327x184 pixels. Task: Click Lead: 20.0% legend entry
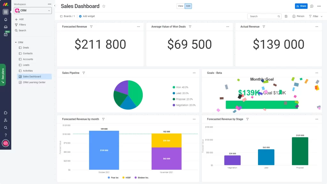click(181, 93)
